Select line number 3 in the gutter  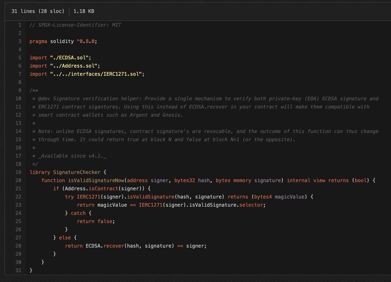pyautogui.click(x=20, y=41)
